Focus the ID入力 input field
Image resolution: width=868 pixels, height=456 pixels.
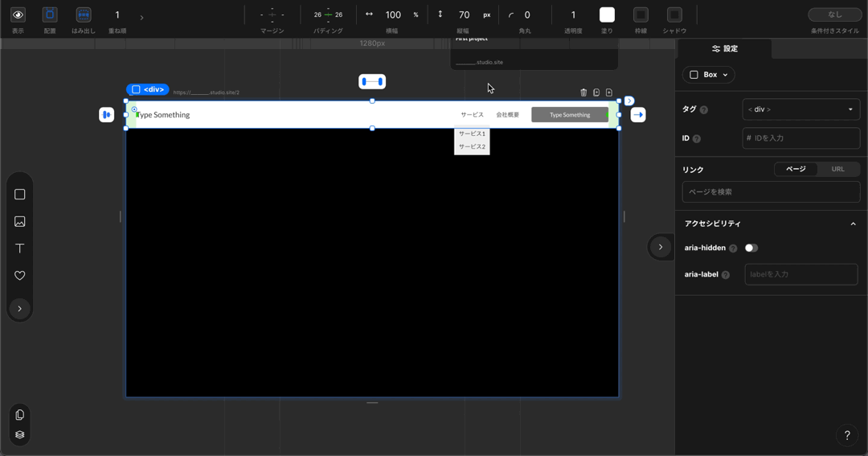pyautogui.click(x=800, y=138)
